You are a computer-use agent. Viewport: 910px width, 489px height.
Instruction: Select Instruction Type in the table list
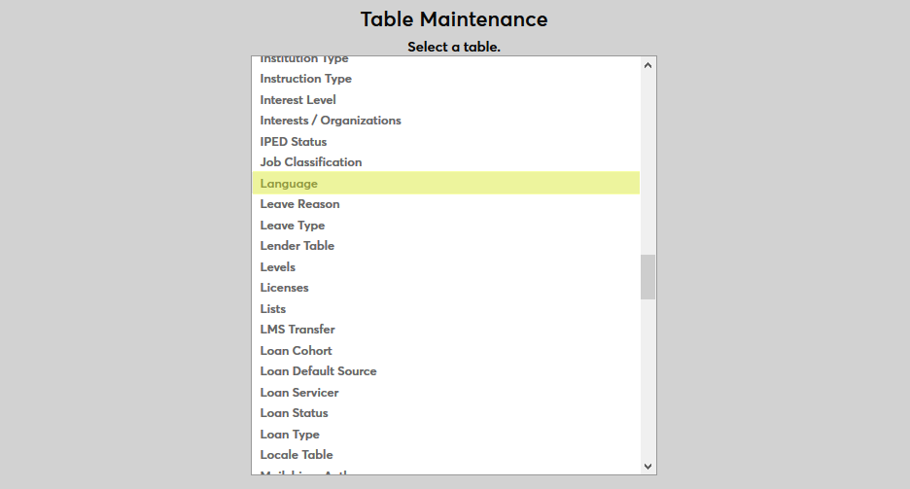(x=305, y=79)
